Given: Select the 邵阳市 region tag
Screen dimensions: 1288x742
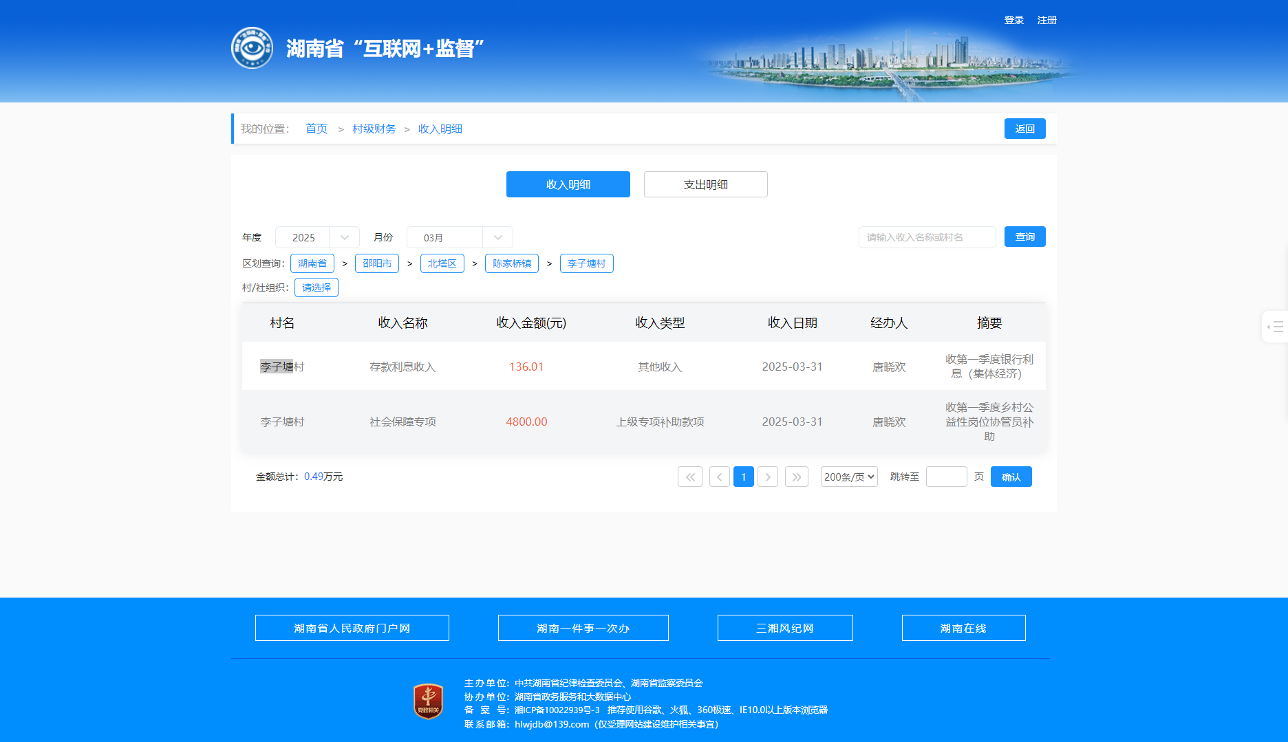Looking at the screenshot, I should pos(377,263).
